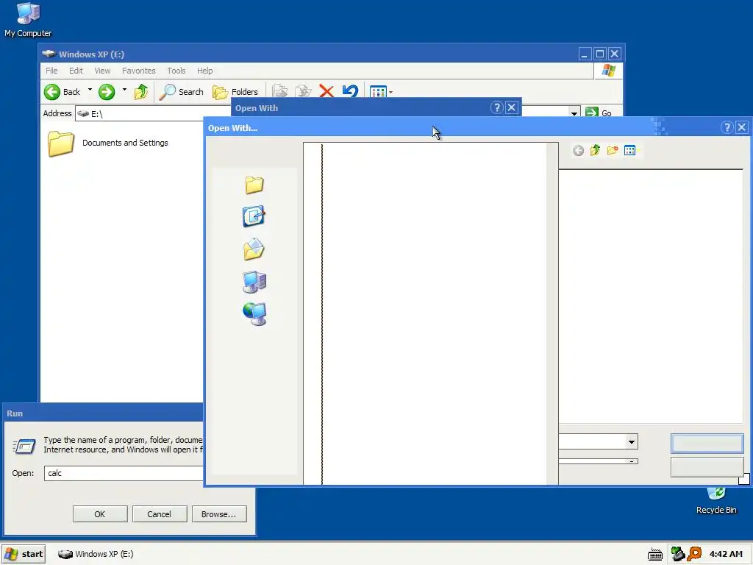Select the Documents and Settings folder

pyautogui.click(x=108, y=143)
